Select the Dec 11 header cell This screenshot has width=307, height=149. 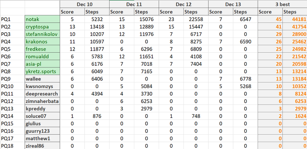pyautogui.click(x=134, y=4)
